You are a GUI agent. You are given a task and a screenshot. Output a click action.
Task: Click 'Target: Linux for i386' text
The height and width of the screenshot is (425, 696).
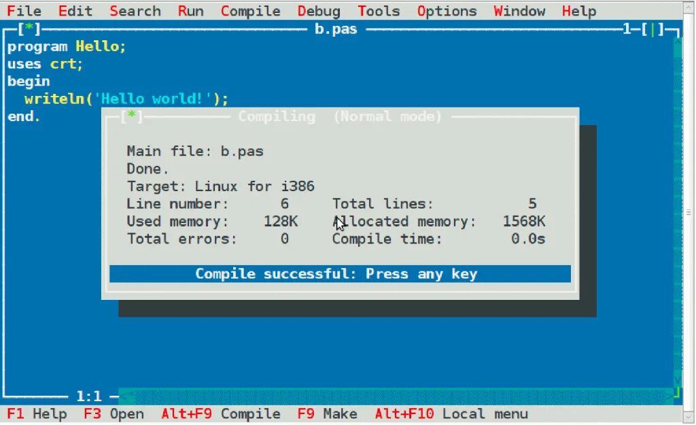[x=221, y=186]
